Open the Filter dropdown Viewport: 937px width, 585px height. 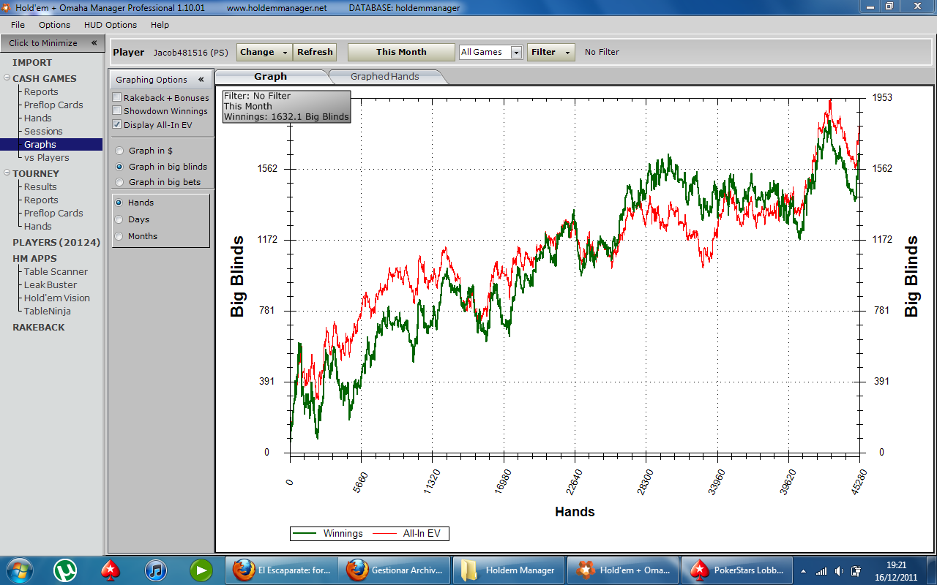[550, 52]
